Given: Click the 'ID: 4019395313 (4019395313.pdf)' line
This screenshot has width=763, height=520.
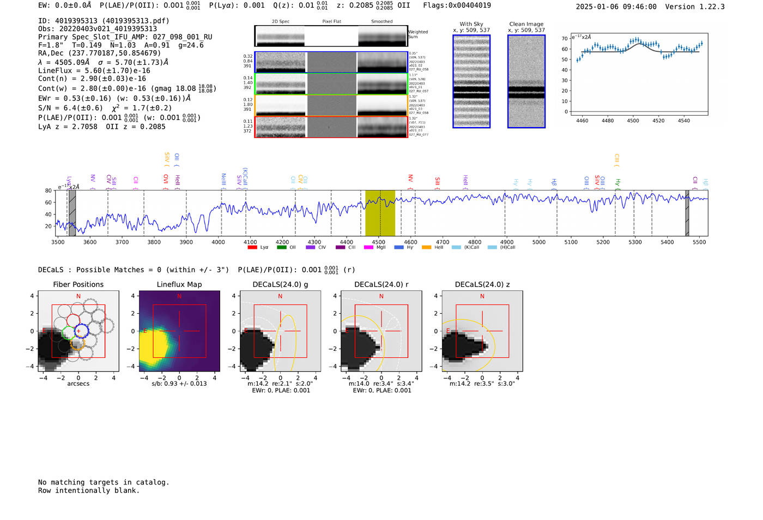Looking at the screenshot, I should click(x=104, y=21).
